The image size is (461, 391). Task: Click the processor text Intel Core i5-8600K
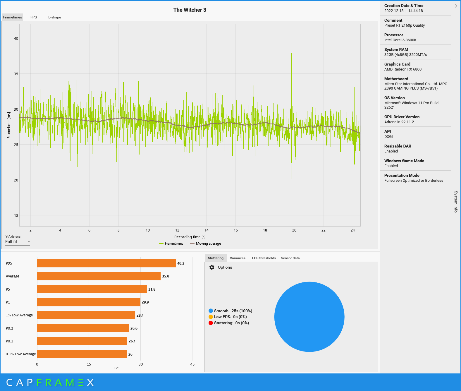400,40
